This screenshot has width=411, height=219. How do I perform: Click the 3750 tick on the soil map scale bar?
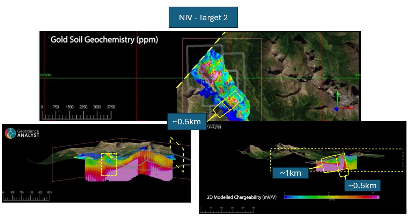pyautogui.click(x=111, y=107)
